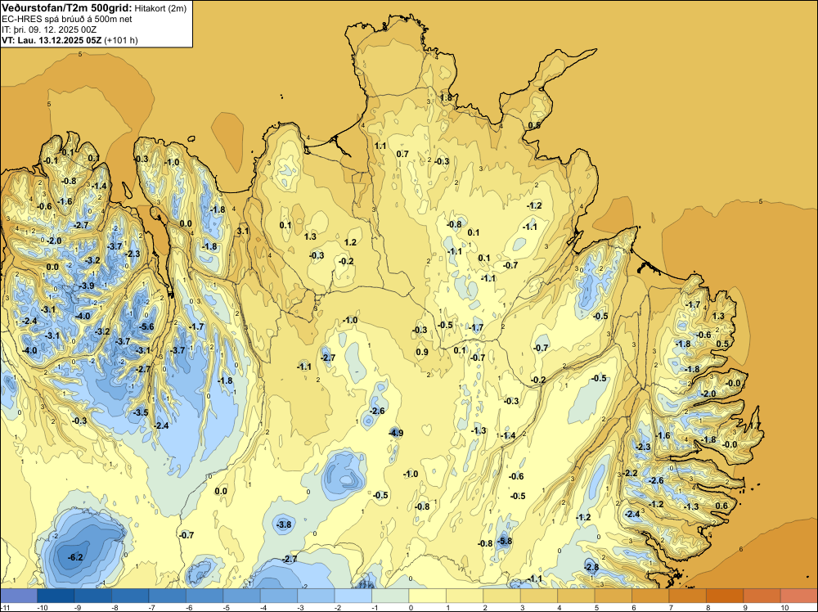Pick the legend swatch left of -10
This screenshot has width=818, height=612.
[x=18, y=596]
